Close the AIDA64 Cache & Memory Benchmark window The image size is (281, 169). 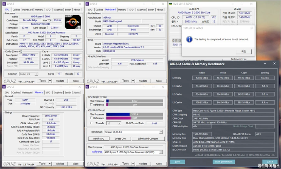pyautogui.click(x=274, y=63)
